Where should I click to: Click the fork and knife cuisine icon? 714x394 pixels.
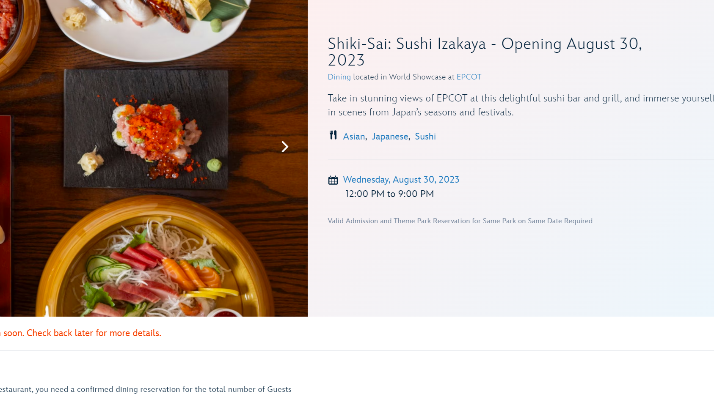[x=333, y=135]
